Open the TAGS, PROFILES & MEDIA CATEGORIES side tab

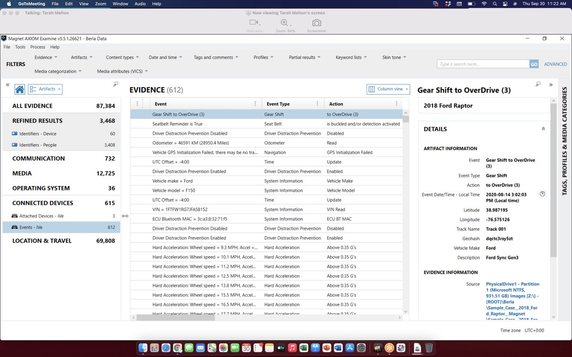pyautogui.click(x=564, y=141)
